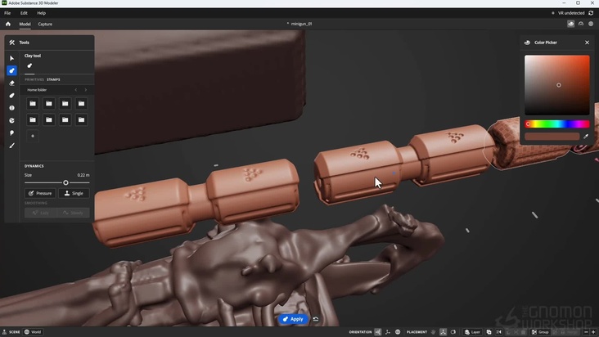Toggle the Color Picker panel icon

point(570,24)
